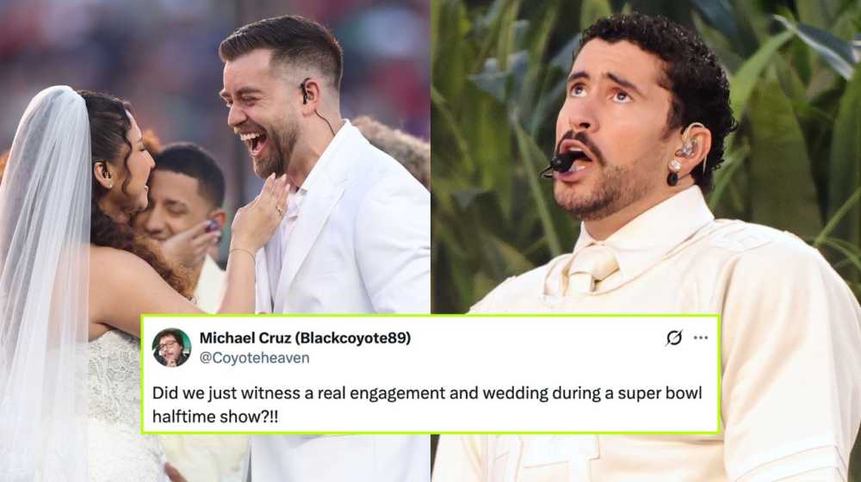861x482 pixels.
Task: Select the tweet text about halftime show
Action: tap(427, 405)
